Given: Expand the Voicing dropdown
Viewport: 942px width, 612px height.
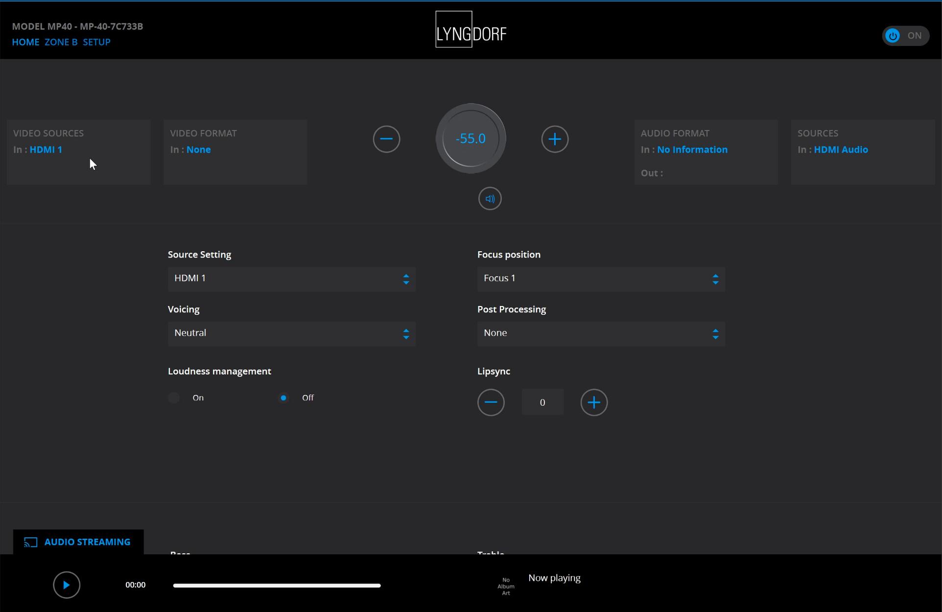Looking at the screenshot, I should pos(291,333).
